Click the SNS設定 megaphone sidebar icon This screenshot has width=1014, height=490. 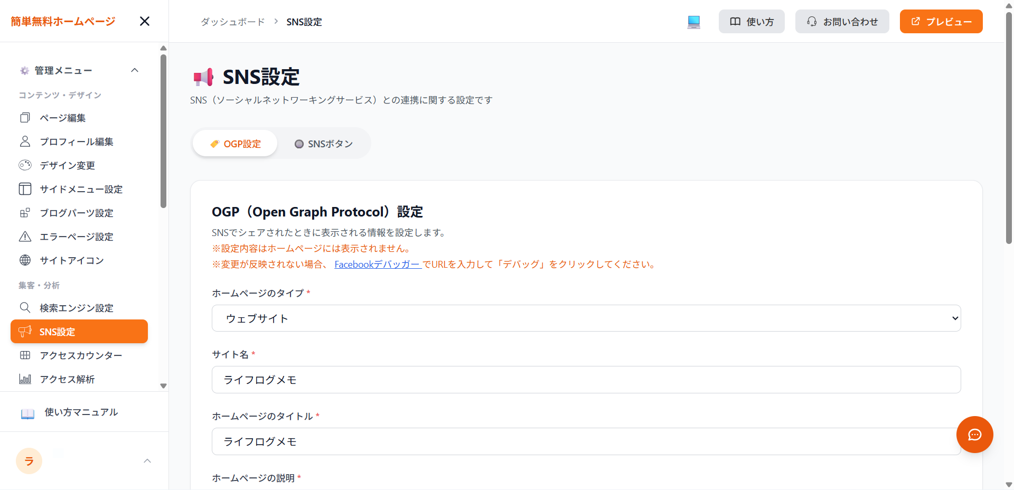point(25,331)
